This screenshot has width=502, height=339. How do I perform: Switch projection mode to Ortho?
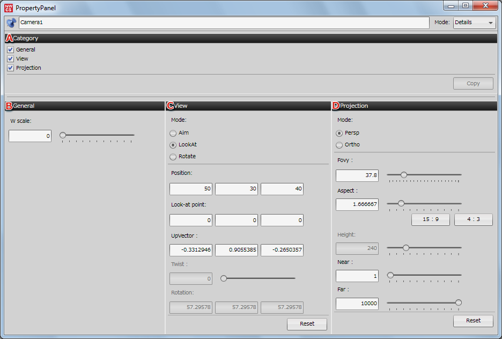point(339,145)
